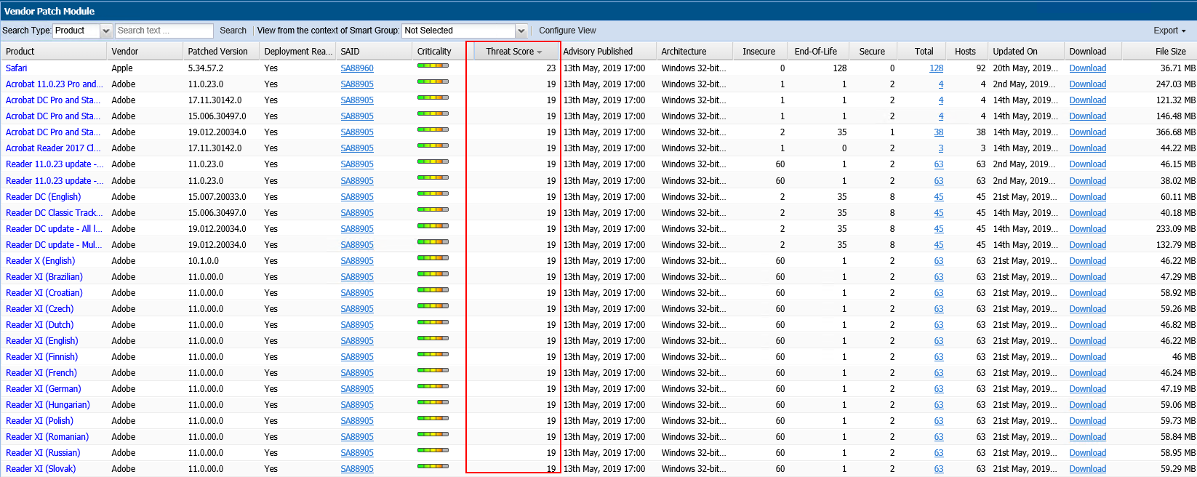Open SA88905 advisory in Reader XI (Czech) row
Image resolution: width=1197 pixels, height=477 pixels.
(x=357, y=309)
